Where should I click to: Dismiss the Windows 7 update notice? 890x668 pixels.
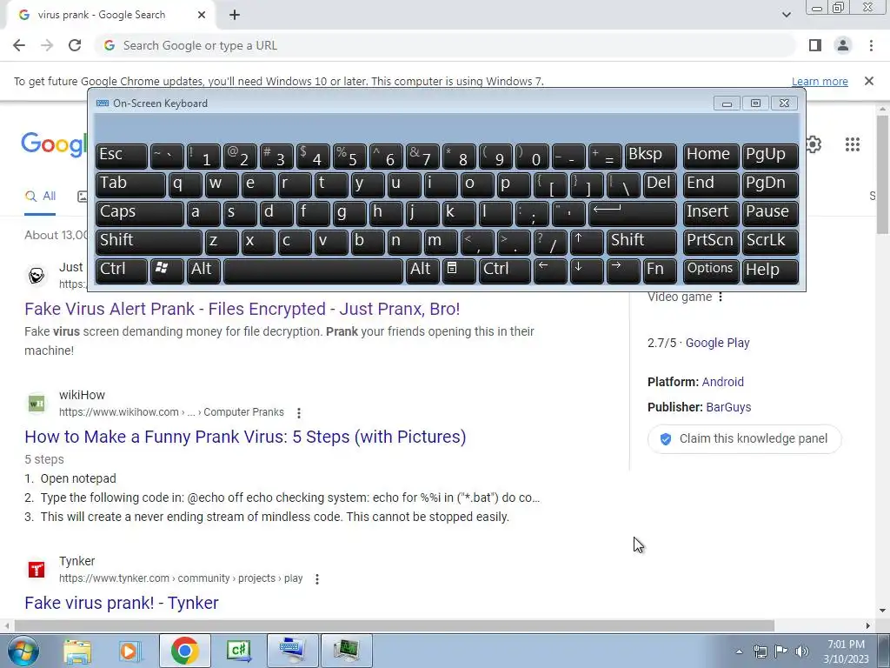coord(869,81)
